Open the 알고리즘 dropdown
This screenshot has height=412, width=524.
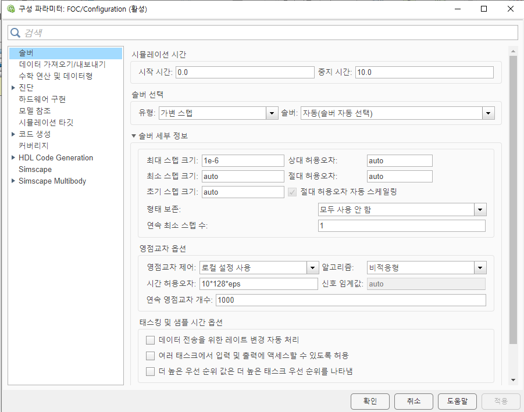(426, 268)
